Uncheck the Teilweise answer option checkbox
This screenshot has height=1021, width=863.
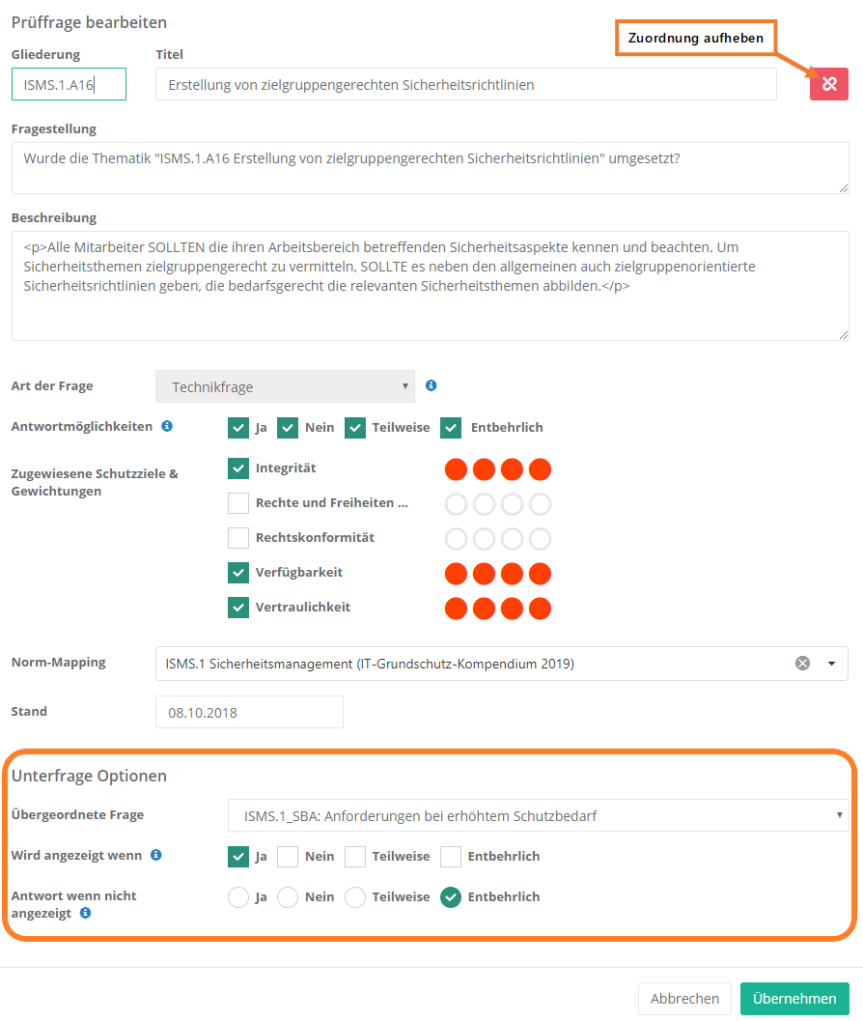(x=355, y=427)
